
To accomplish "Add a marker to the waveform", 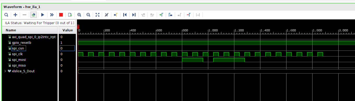I will (x=161, y=15).
